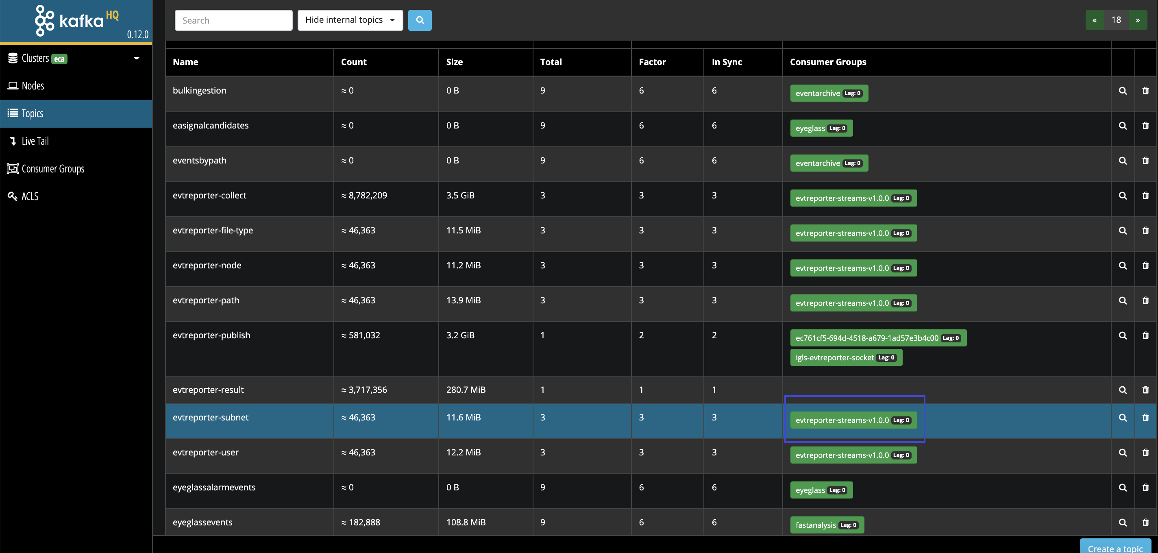Open evtreporter-streams group on evtreporter-user row
Viewport: 1158px width, 553px height.
[854, 455]
